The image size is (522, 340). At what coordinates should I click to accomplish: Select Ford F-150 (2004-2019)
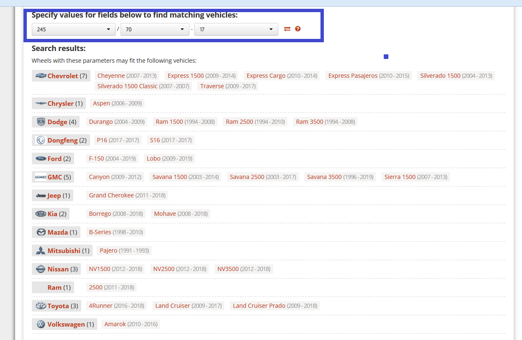click(x=112, y=158)
